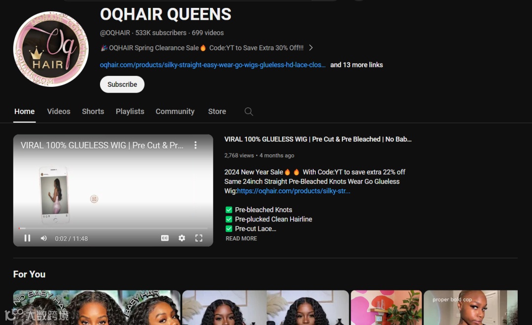532x325 pixels.
Task: Expand the channel description chevron
Action: pyautogui.click(x=311, y=47)
